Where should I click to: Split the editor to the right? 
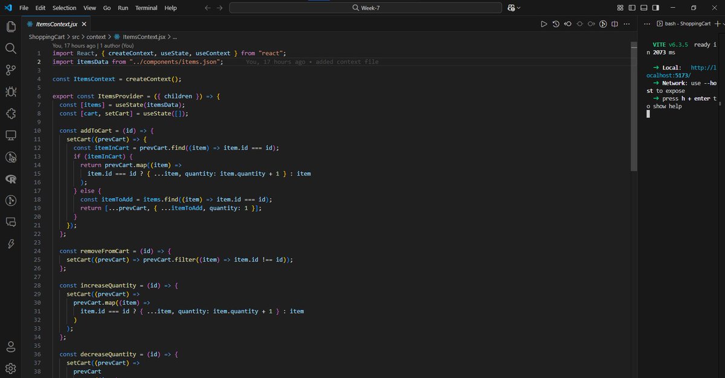[x=614, y=24]
